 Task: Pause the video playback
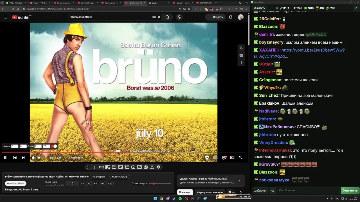(5, 158)
